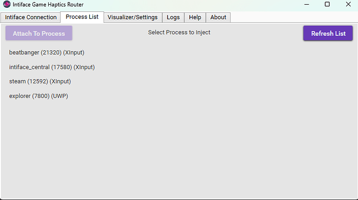Screen dimensions: 358x200
Task: Open the Help tab
Action: tap(195, 17)
